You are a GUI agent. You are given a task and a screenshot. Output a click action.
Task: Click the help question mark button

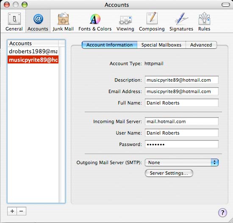(222, 212)
